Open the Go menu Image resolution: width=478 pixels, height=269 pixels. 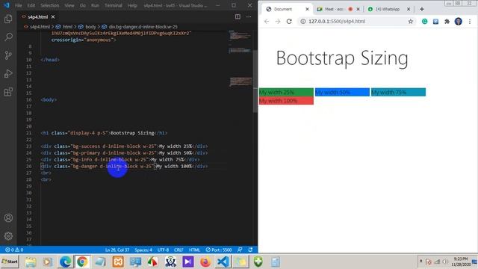83,5
